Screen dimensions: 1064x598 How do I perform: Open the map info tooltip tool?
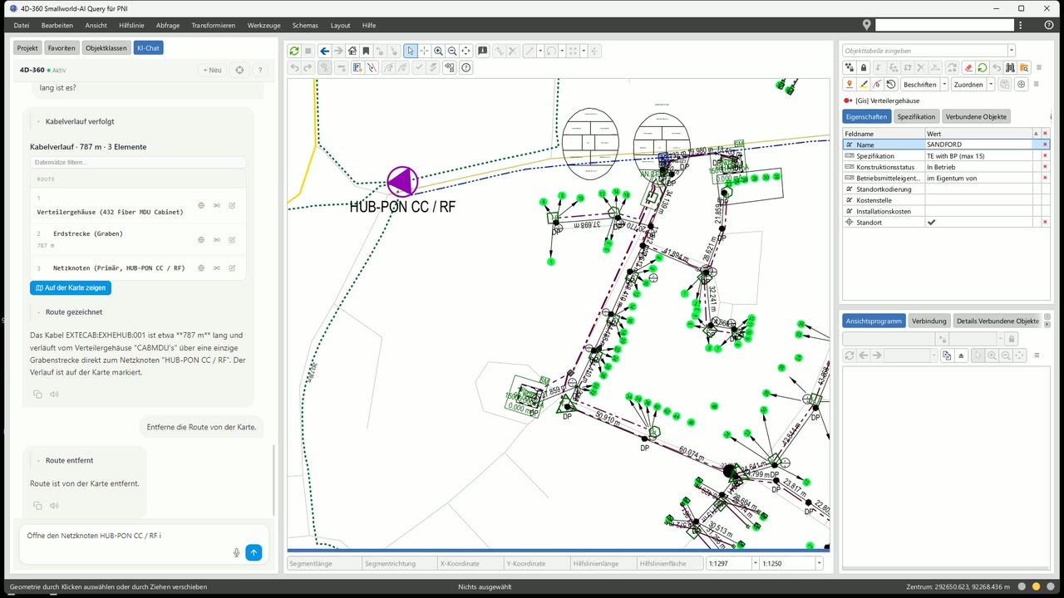(x=482, y=51)
